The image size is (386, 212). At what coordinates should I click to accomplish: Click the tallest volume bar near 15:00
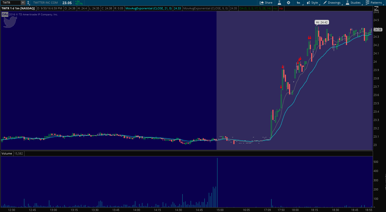(217, 183)
